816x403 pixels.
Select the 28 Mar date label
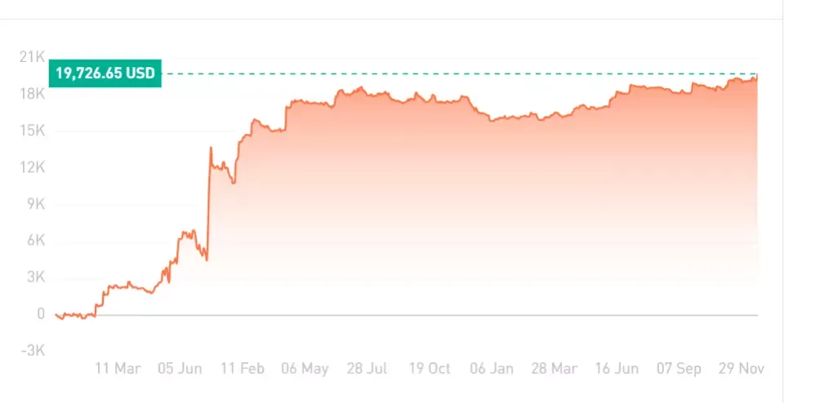(555, 369)
